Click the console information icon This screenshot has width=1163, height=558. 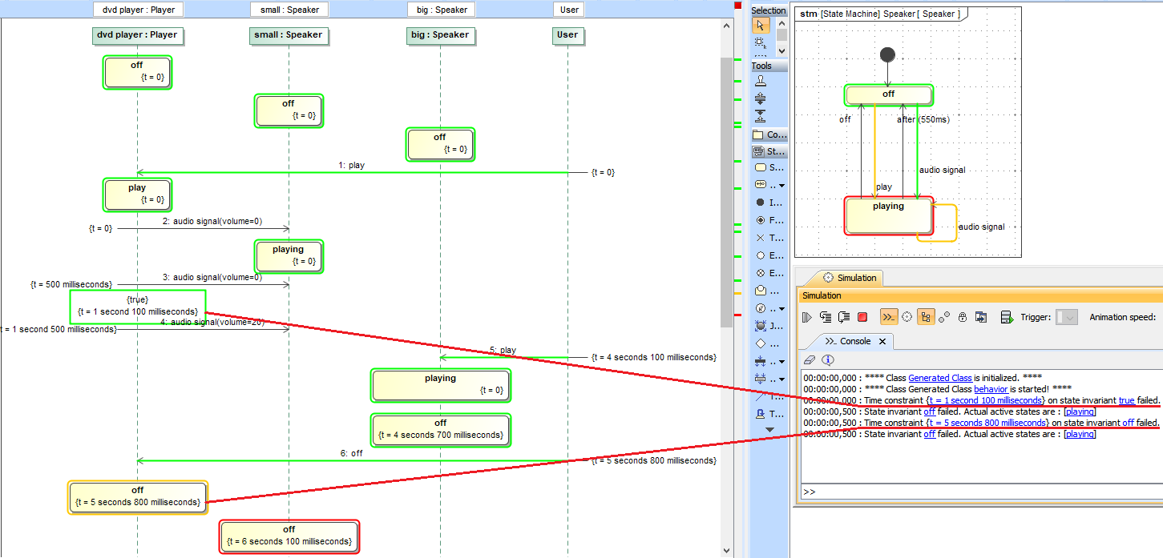[828, 360]
